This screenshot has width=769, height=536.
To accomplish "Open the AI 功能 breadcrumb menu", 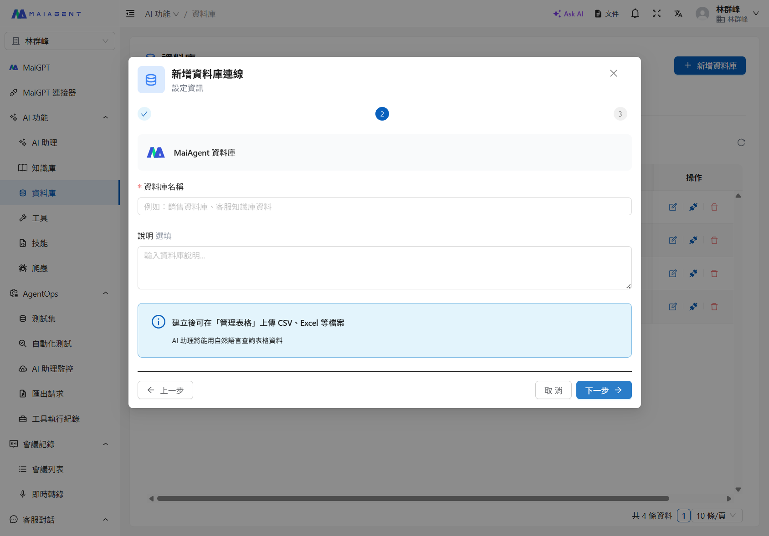I will coord(162,14).
